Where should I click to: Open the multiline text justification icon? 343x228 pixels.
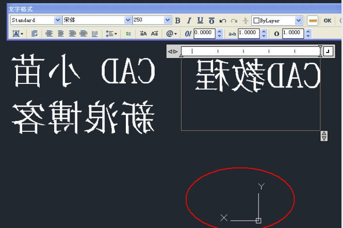click(18, 33)
